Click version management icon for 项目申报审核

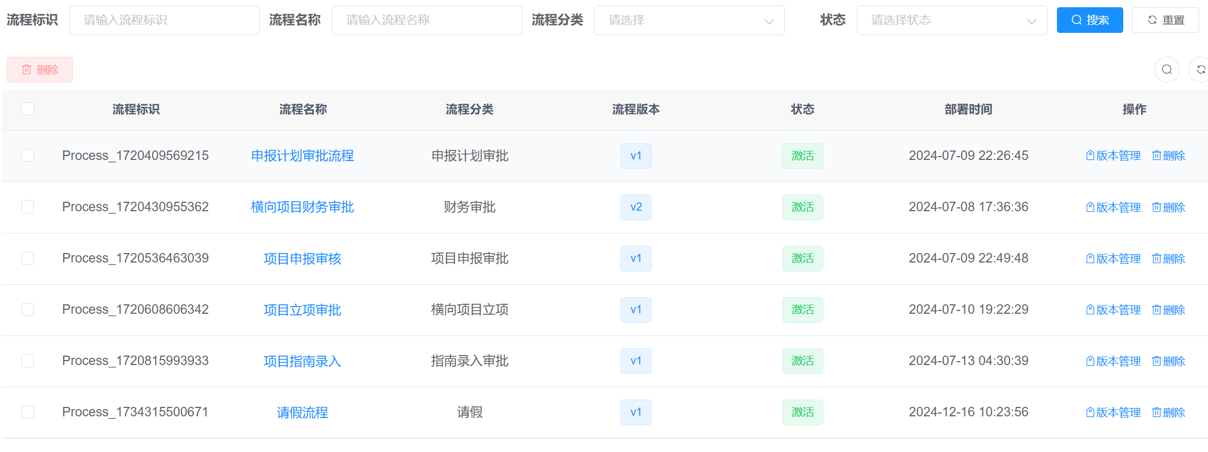(x=1090, y=259)
